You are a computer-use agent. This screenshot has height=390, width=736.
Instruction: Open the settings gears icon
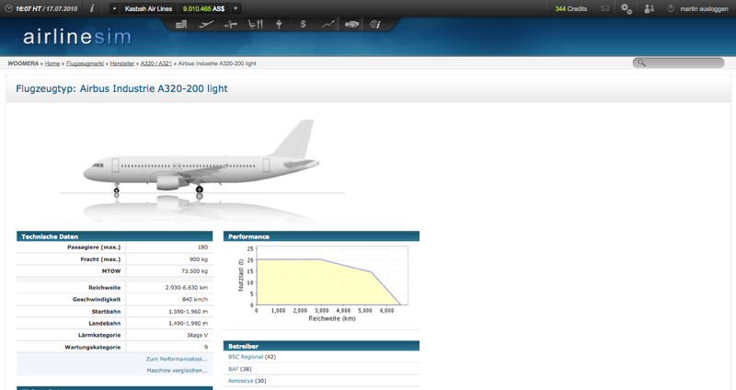coord(627,8)
